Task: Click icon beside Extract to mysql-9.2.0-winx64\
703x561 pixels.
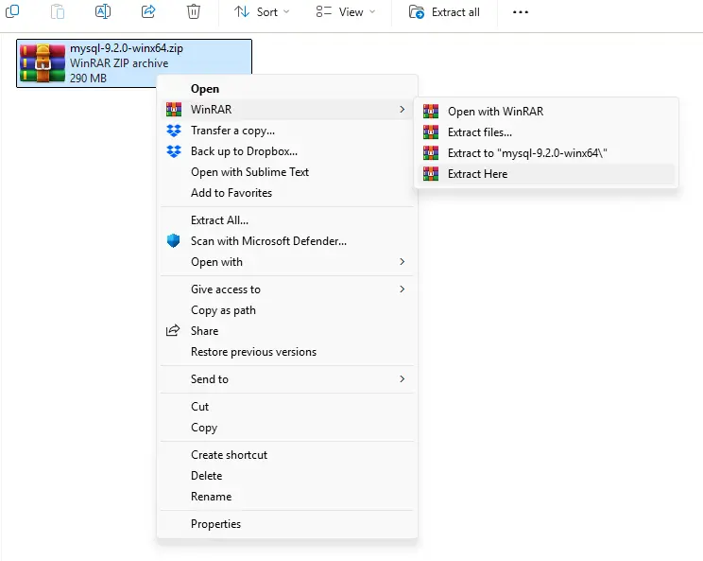Action: coord(431,153)
